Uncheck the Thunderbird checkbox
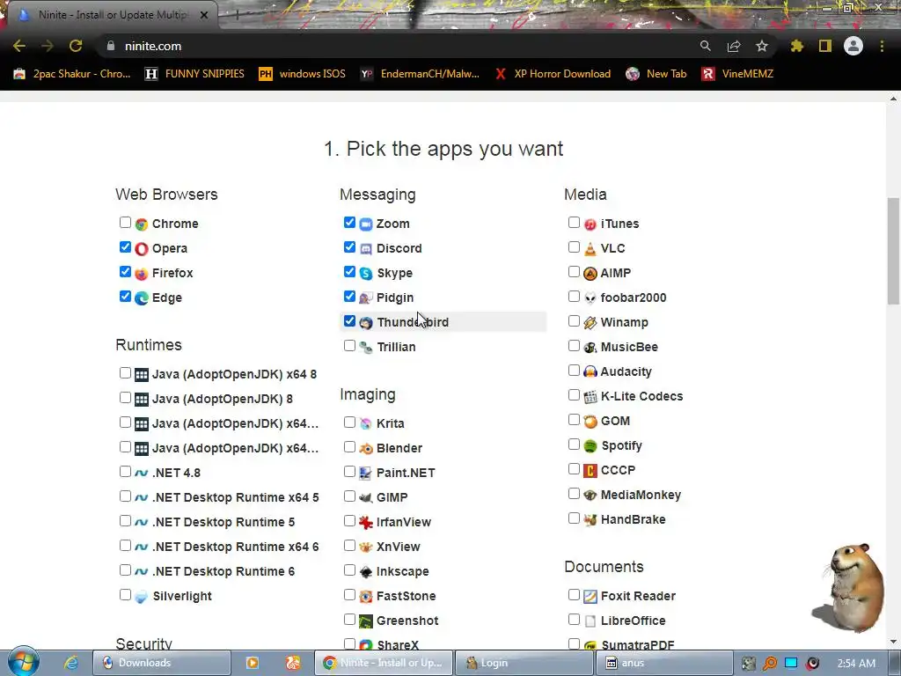Image resolution: width=901 pixels, height=676 pixels. [349, 321]
